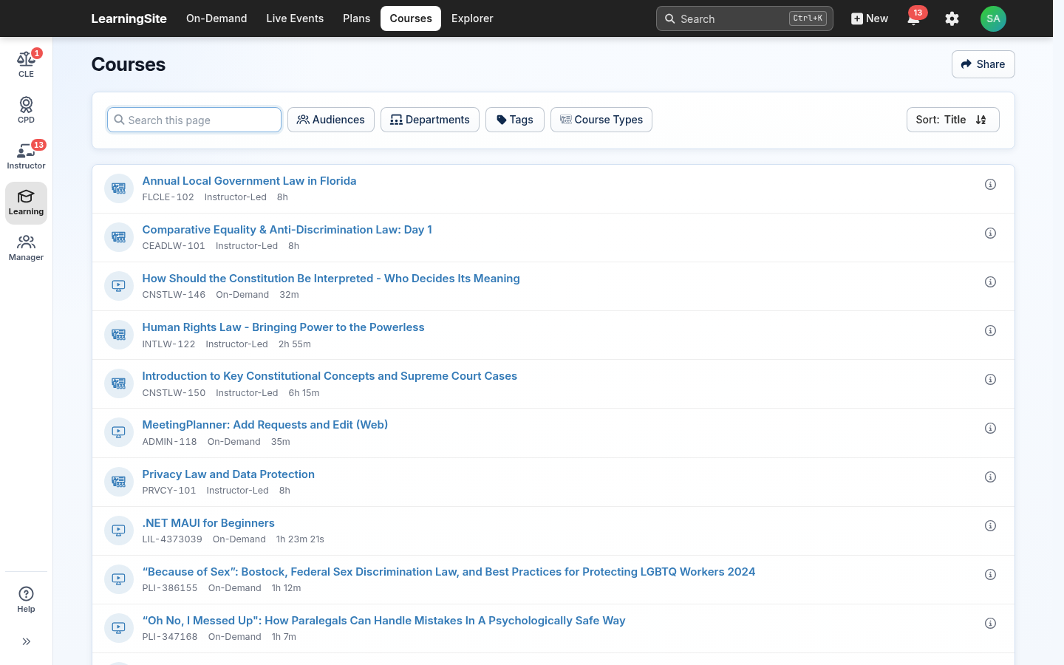Go to Live Events tab

tap(295, 18)
